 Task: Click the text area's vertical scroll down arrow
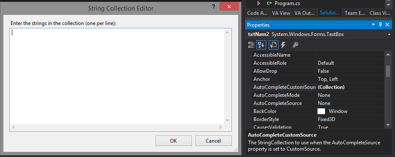[x=227, y=120]
